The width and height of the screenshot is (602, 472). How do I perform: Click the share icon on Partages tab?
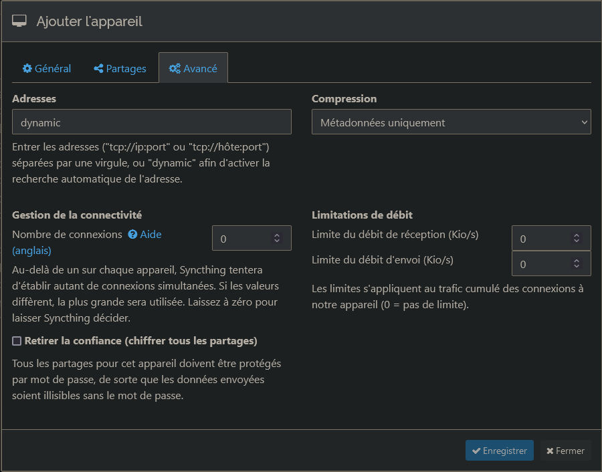(98, 69)
